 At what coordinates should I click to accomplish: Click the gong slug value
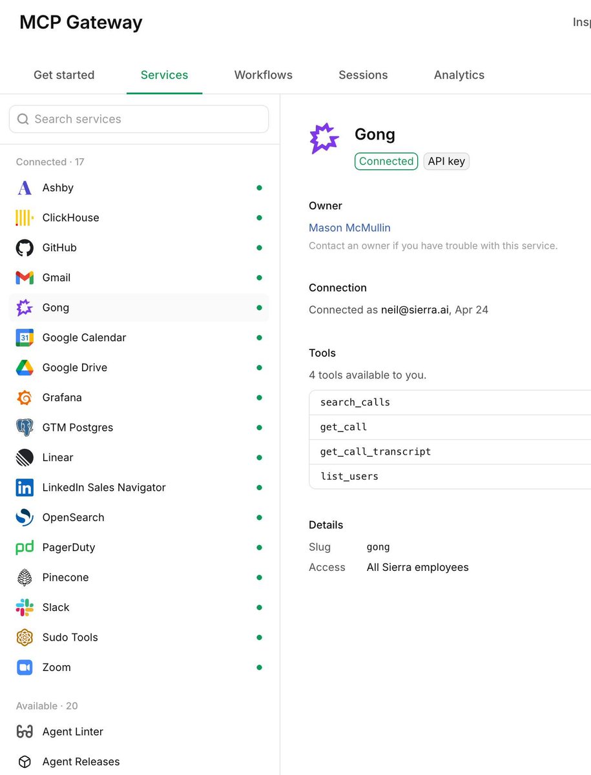click(x=378, y=547)
